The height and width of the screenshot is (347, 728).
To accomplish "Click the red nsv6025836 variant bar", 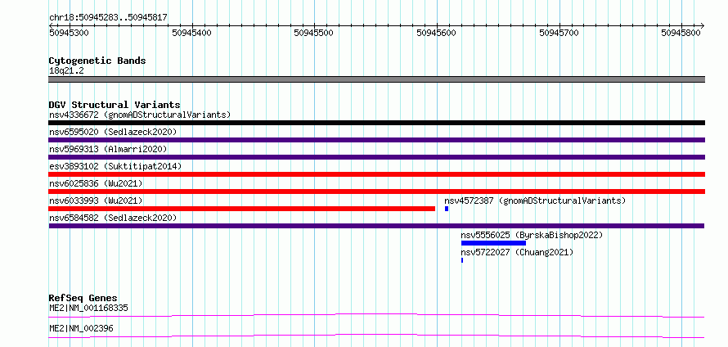I will point(376,192).
